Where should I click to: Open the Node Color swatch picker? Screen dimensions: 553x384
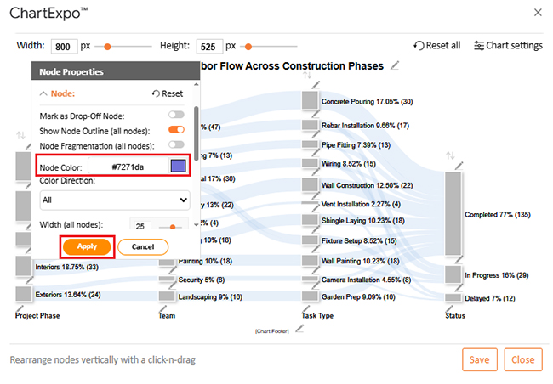click(x=178, y=166)
